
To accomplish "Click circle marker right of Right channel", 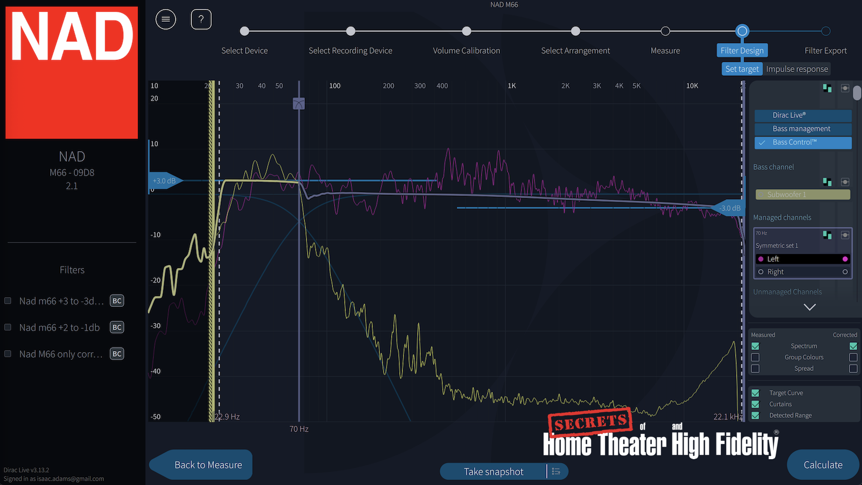I will coord(845,272).
